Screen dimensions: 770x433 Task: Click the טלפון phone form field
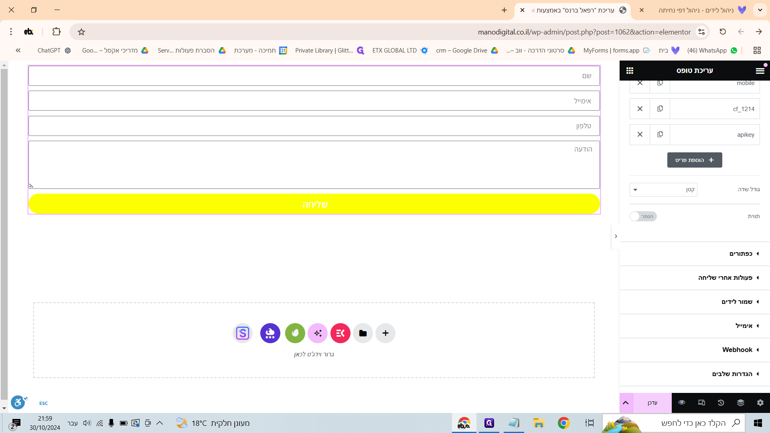(314, 126)
